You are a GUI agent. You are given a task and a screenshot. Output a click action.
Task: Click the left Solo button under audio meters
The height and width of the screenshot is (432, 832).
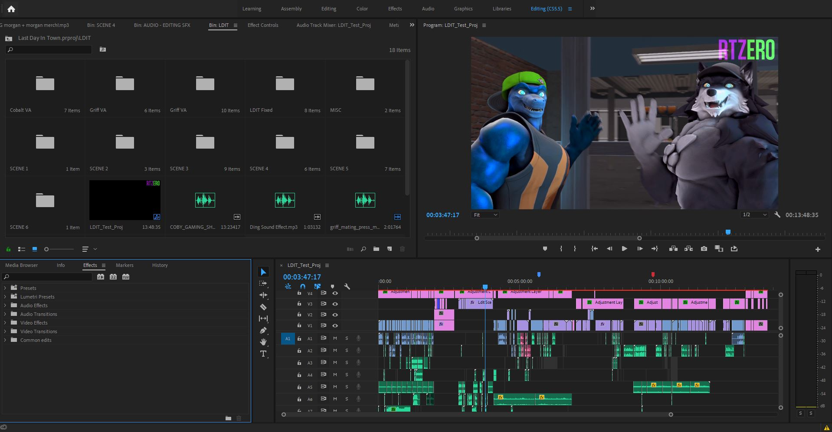(800, 413)
